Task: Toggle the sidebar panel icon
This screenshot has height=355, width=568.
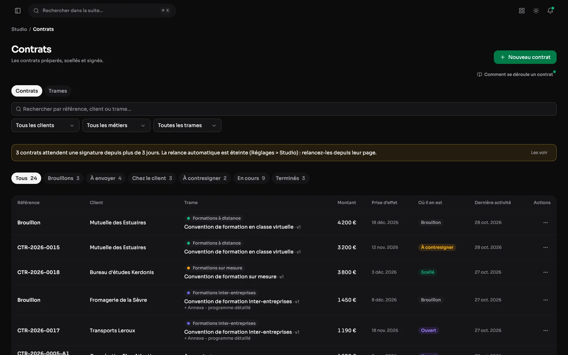Action: [x=18, y=11]
